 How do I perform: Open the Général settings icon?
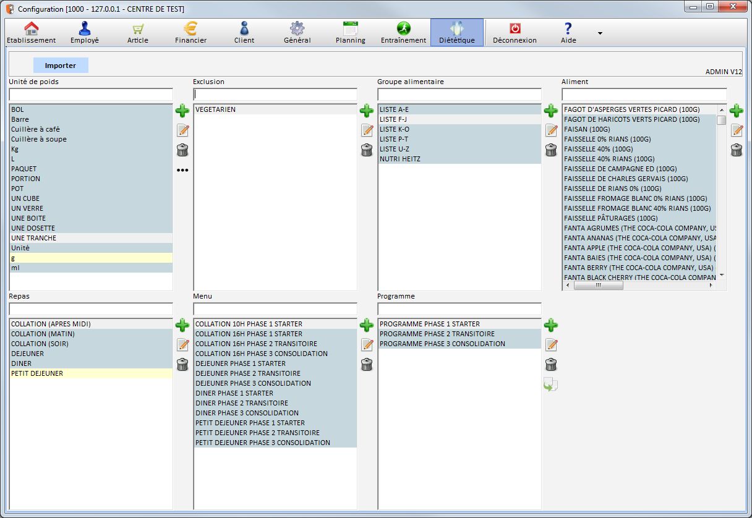click(x=297, y=30)
